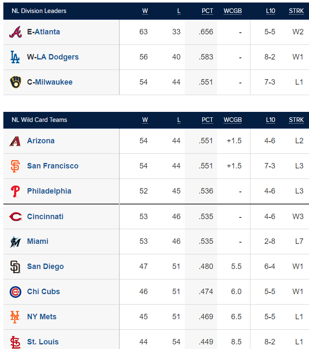309x349 pixels.
Task: Click the NY Mets logo icon
Action: pos(15,317)
